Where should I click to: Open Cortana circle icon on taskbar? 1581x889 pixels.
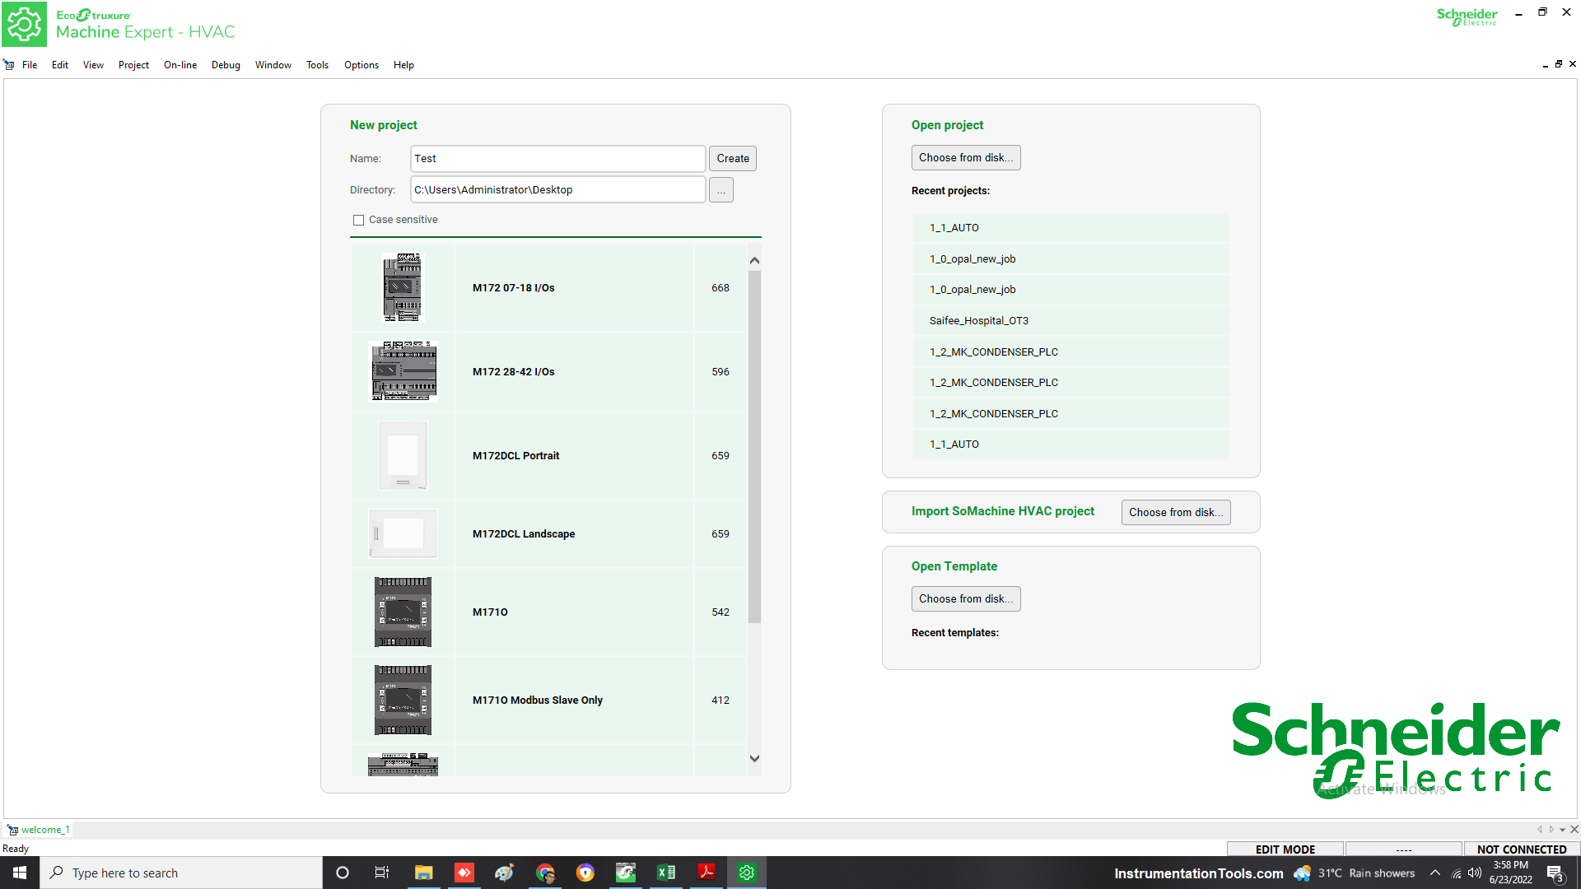pyautogui.click(x=343, y=873)
